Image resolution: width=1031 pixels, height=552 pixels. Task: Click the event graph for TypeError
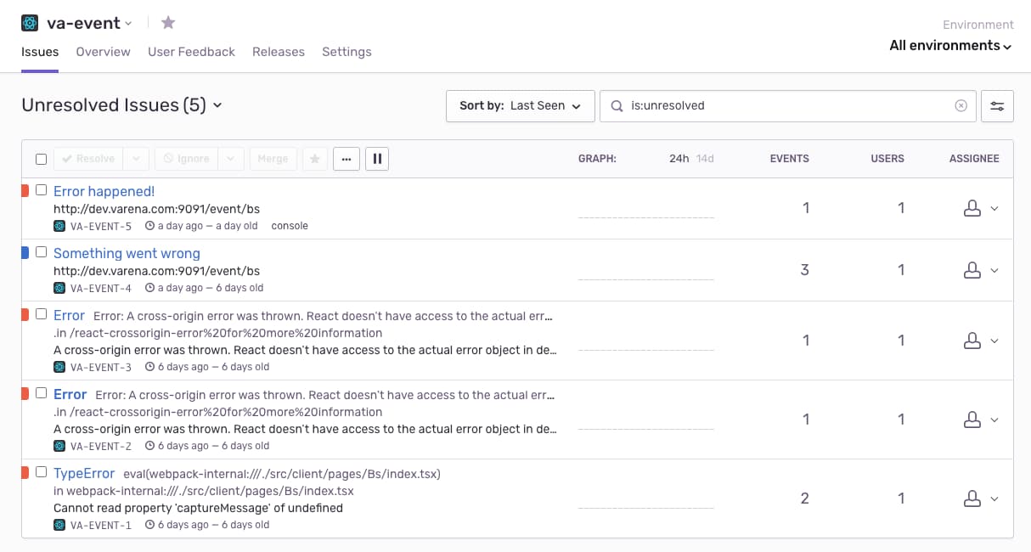click(x=646, y=498)
